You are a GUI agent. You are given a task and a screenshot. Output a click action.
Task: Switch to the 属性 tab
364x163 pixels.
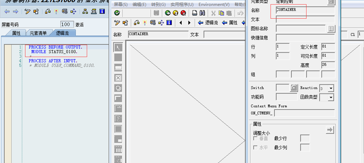tap(16, 33)
